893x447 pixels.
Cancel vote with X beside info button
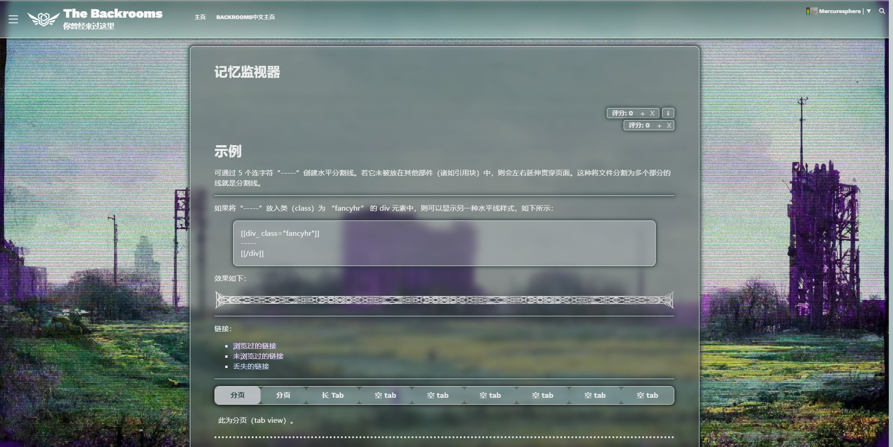tap(652, 113)
